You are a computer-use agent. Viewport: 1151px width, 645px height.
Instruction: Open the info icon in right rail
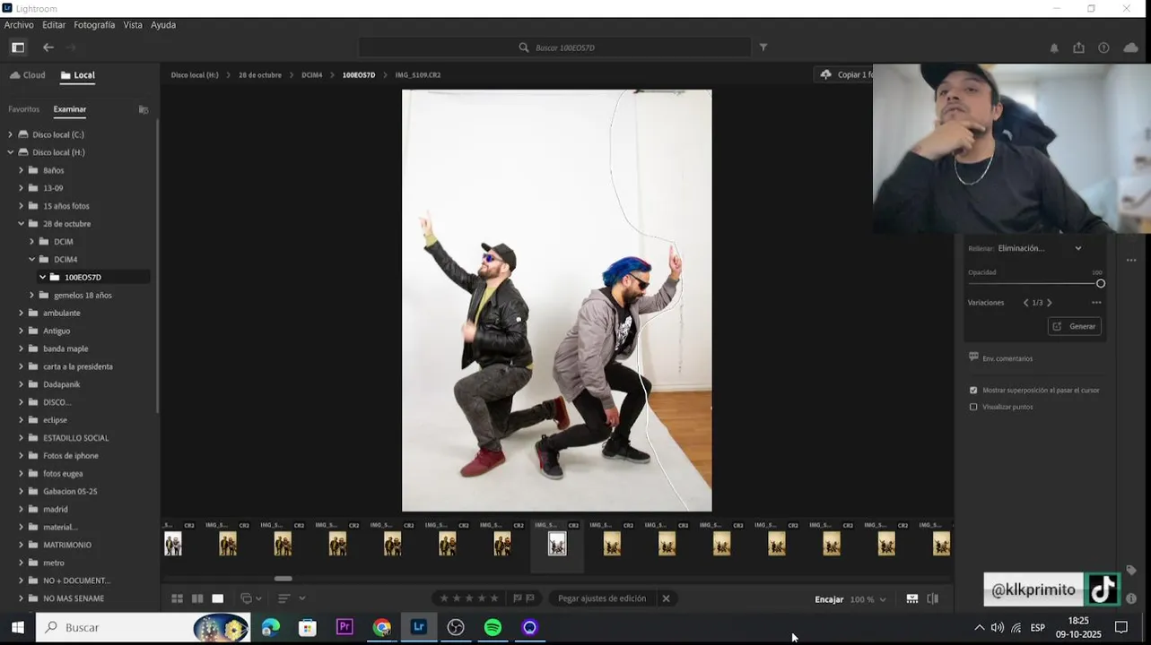1130,598
